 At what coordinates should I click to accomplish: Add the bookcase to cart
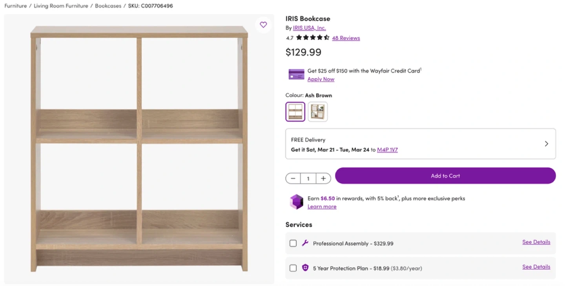tap(445, 176)
